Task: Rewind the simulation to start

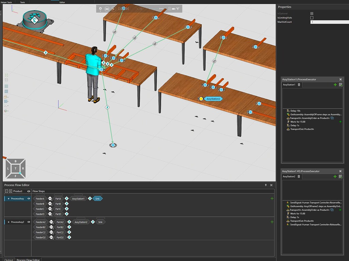Action: click(107, 9)
